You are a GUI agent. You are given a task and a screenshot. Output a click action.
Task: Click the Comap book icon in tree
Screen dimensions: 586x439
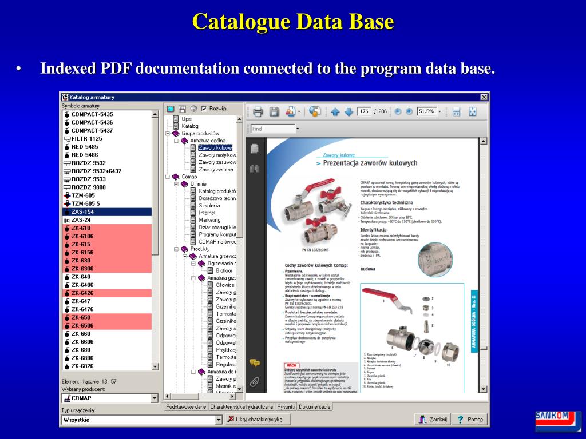pyautogui.click(x=176, y=177)
